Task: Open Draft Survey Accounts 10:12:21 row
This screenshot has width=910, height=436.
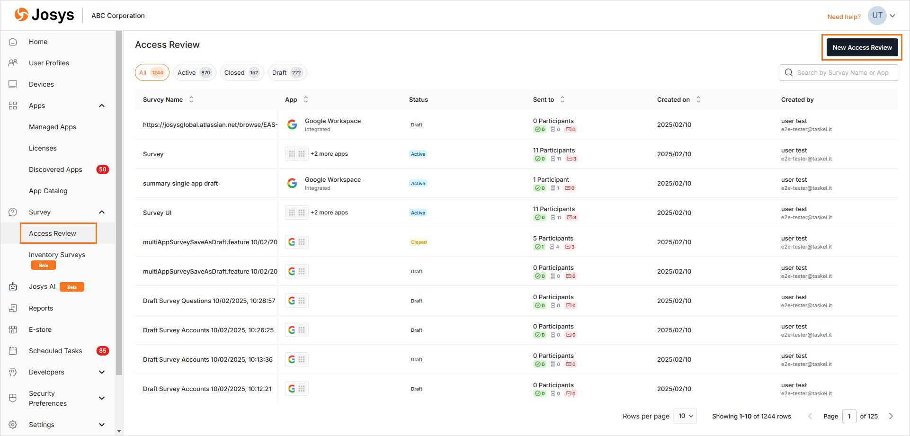Action: (516, 389)
